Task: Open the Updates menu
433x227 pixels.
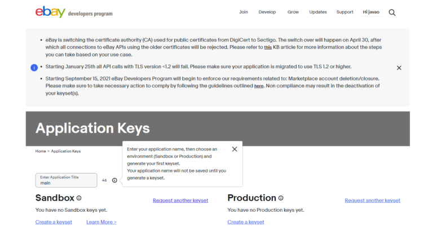Action: (318, 12)
